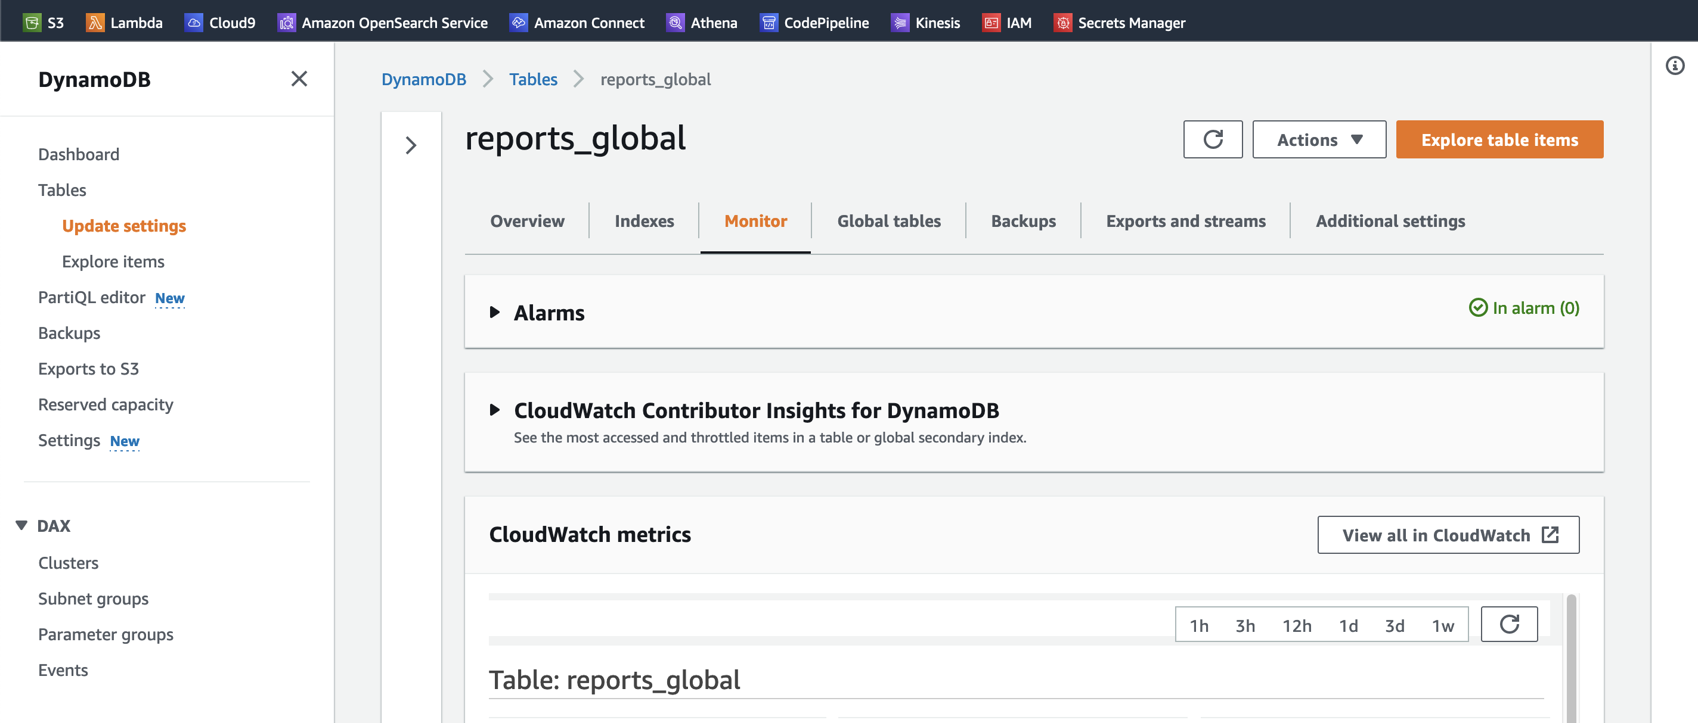This screenshot has height=723, width=1698.
Task: Open DAX Clusters in the sidebar
Action: click(68, 563)
